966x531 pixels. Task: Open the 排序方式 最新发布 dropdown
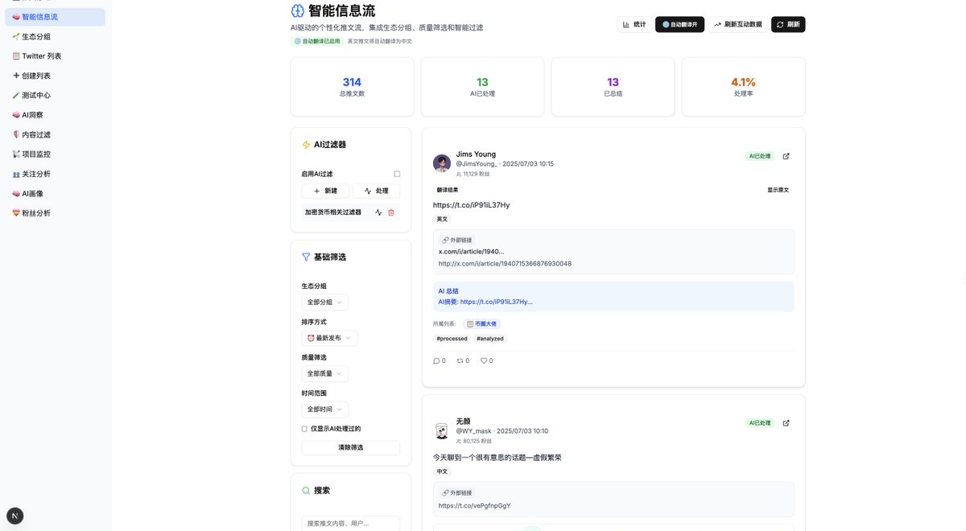pos(329,338)
